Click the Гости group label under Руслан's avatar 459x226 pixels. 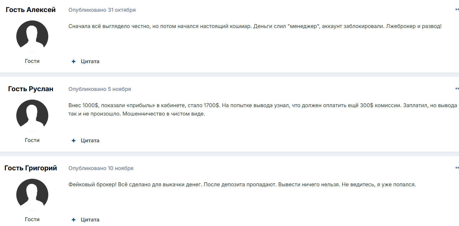(32, 140)
